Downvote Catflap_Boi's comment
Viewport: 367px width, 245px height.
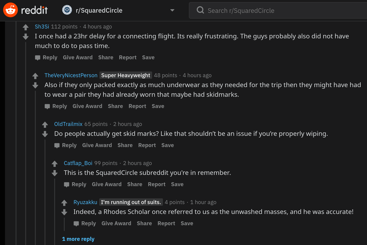(x=55, y=173)
